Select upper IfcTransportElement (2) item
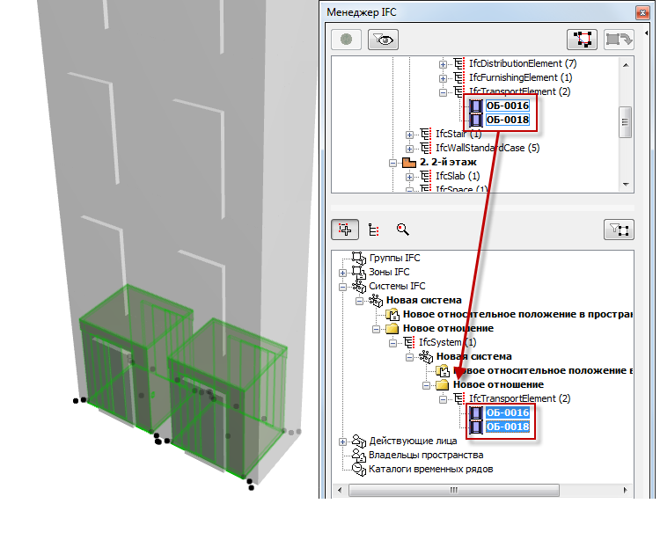The width and height of the screenshot is (660, 540). pos(520,91)
